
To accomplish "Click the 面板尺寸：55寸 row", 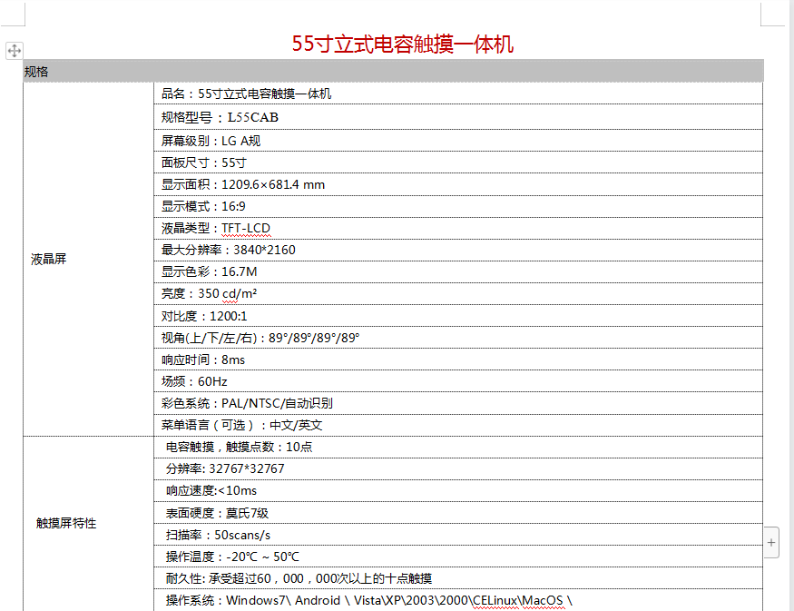I will 458,163.
